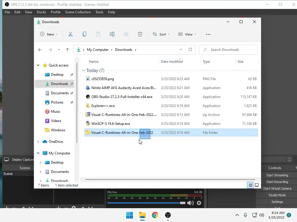The width and height of the screenshot is (297, 222).
Task: Click Studio Mode in OBS Controls
Action: point(277,195)
